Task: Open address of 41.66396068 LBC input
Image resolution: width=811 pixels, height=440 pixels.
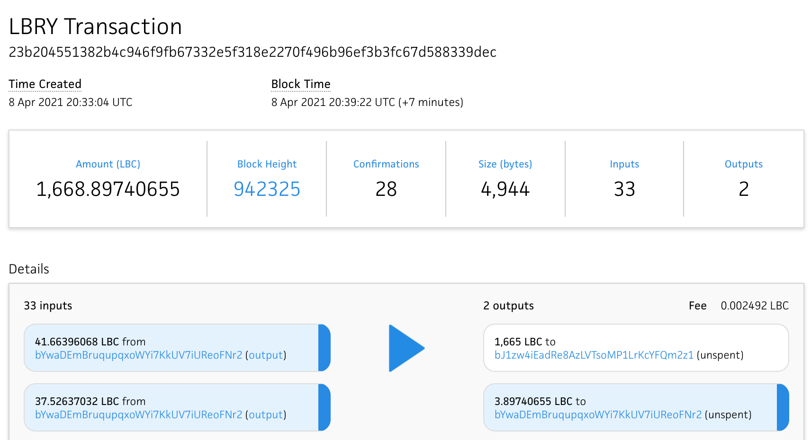Action: tap(139, 355)
